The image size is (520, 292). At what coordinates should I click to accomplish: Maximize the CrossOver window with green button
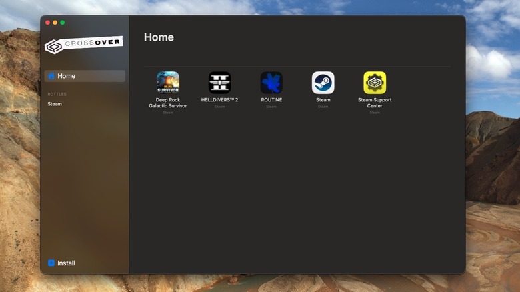click(63, 23)
